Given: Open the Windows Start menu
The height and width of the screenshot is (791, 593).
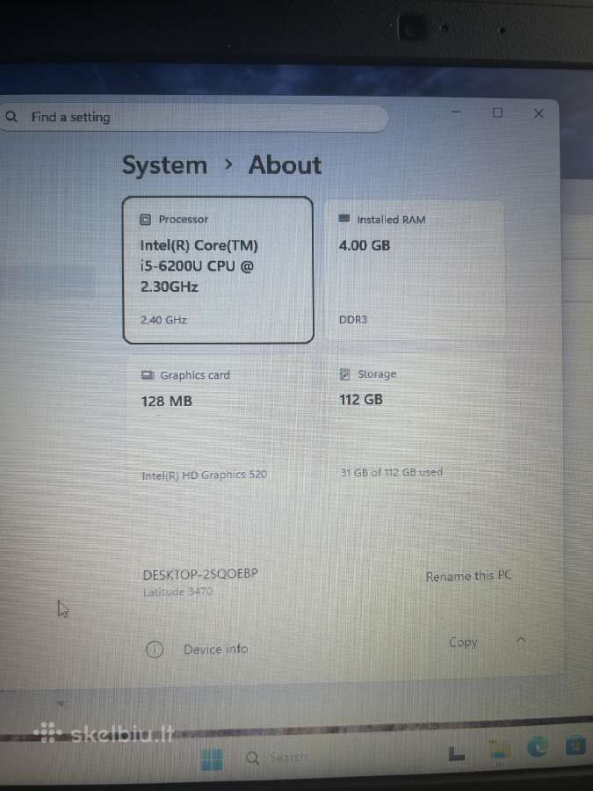Looking at the screenshot, I should point(211,758).
